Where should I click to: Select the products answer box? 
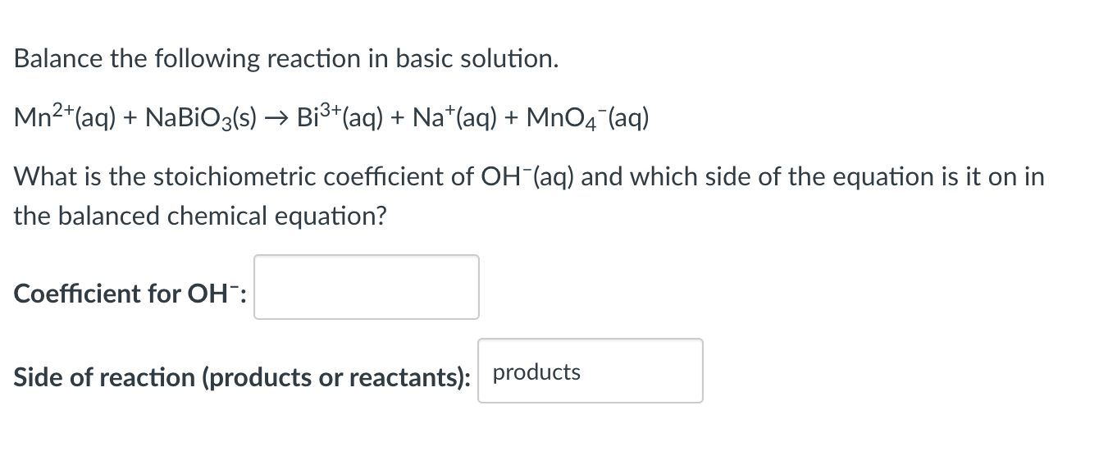589,371
